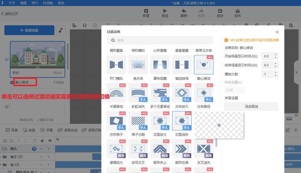Image resolution: width=301 pixels, height=173 pixels.
Task: Click the new folder icon in timeline header
Action: (5, 141)
